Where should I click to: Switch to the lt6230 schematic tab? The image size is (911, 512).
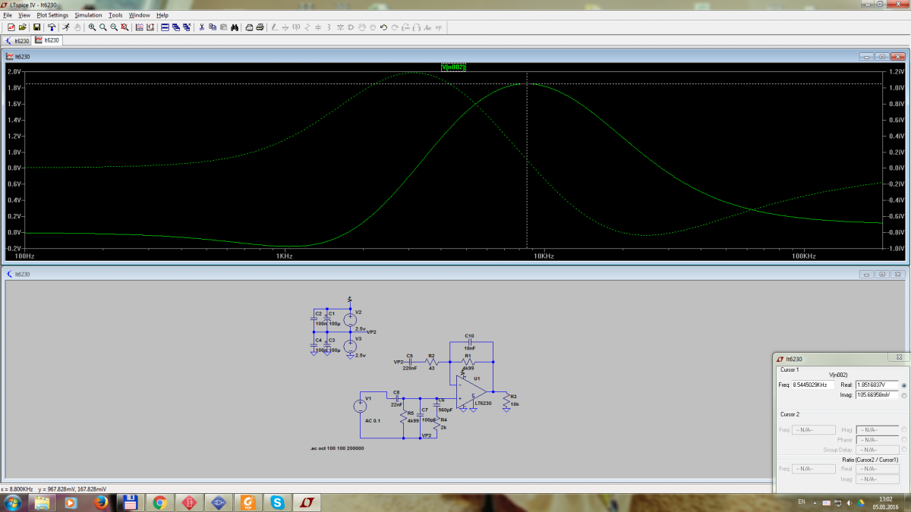pyautogui.click(x=17, y=40)
